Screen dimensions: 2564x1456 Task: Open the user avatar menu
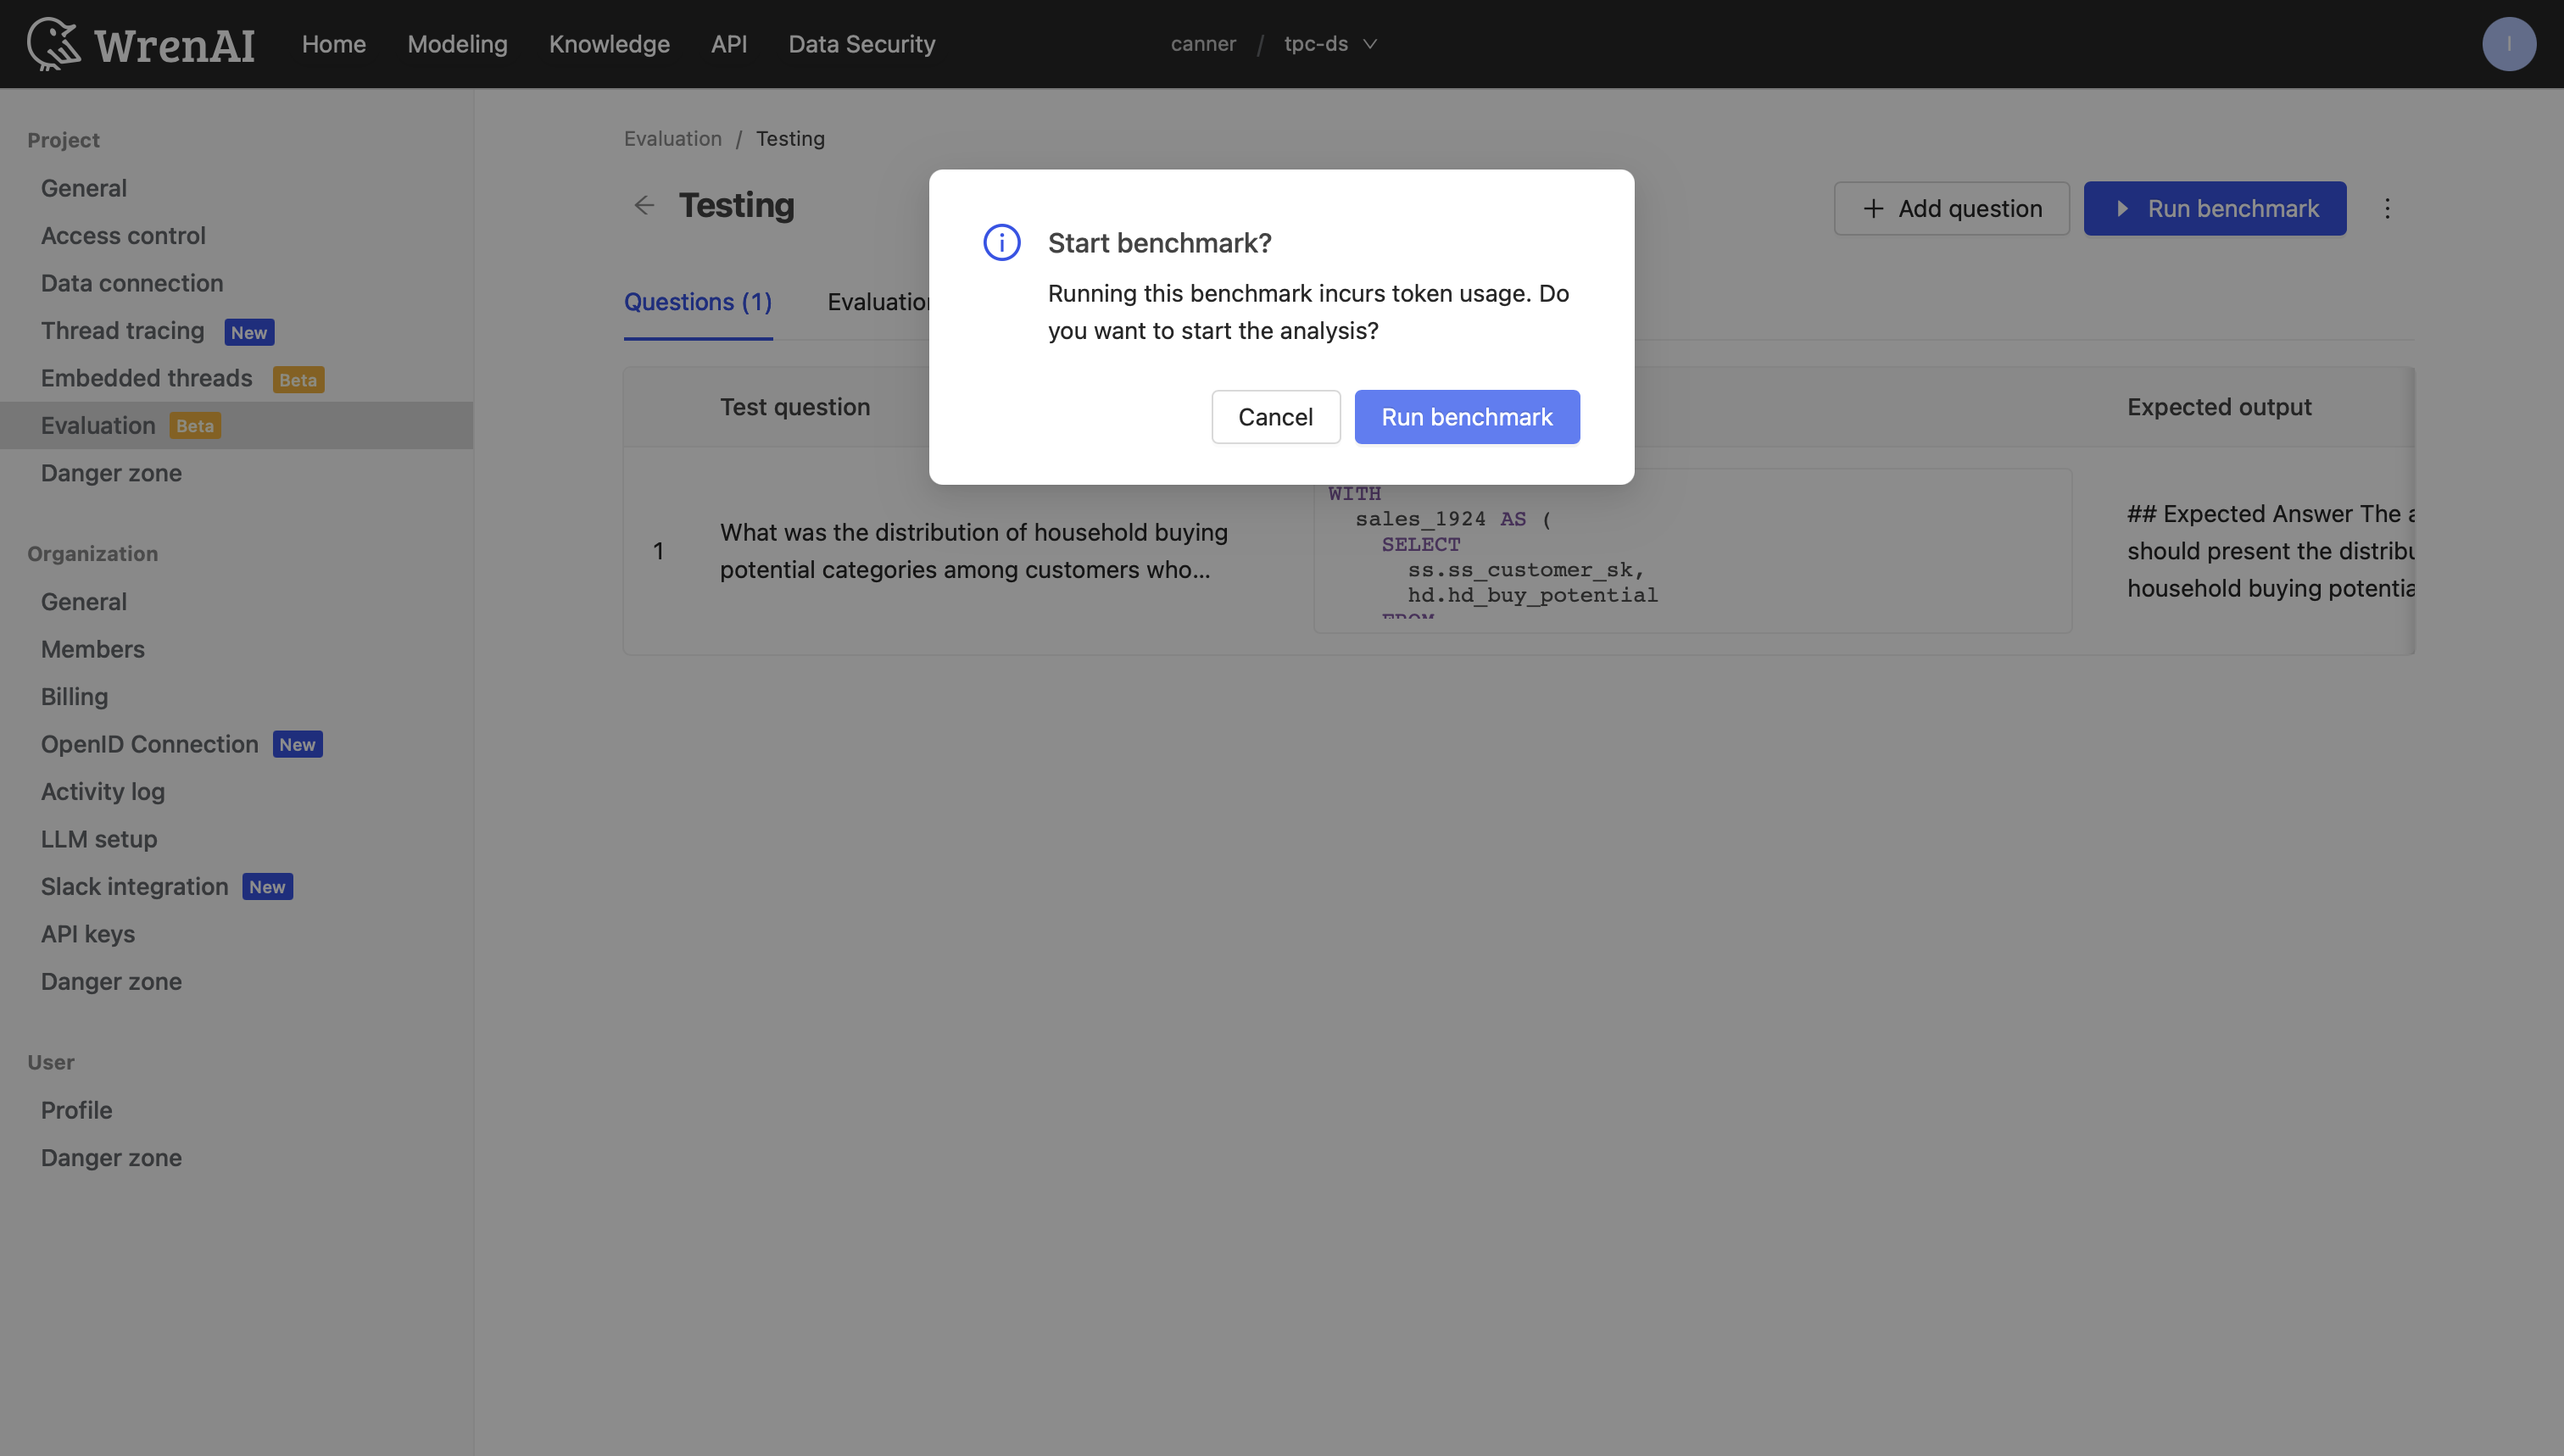(2509, 43)
